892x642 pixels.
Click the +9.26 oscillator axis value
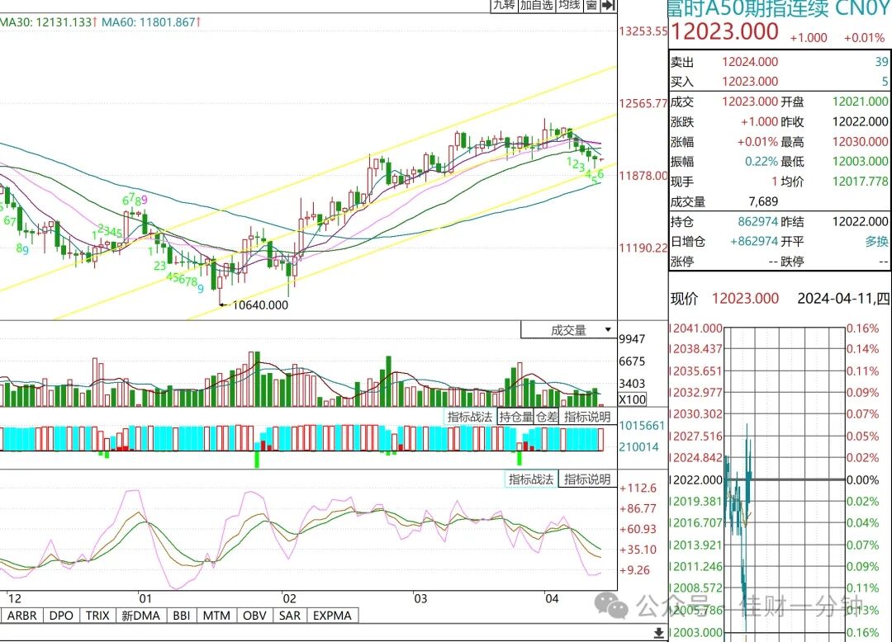click(x=634, y=570)
